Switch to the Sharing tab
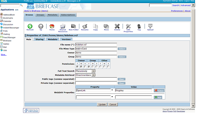The height and width of the screenshot is (116, 197). coord(39,40)
